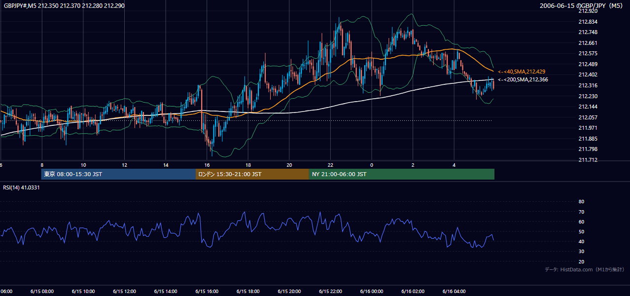This screenshot has width=630, height=296.
Task: Click the RSI scale level 80
Action: (581, 202)
